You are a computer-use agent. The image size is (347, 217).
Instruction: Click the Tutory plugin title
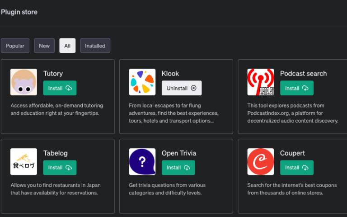tap(53, 74)
